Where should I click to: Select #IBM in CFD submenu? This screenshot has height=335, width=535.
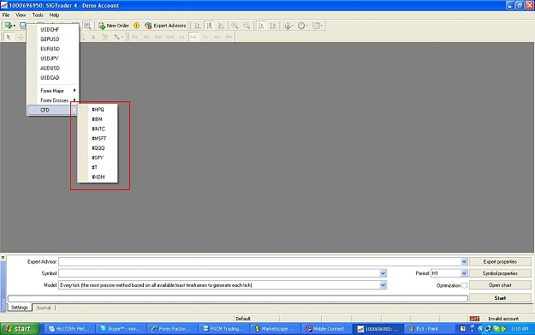pos(98,119)
